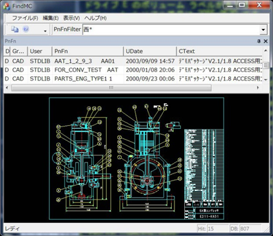Screen dimensions: 273x236
Task: Open the 表示(V) menu
Action: [x=71, y=18]
